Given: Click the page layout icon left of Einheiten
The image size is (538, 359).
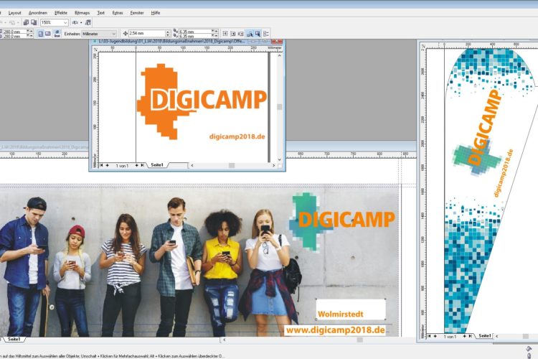Looking at the screenshot, I should tap(57, 34).
